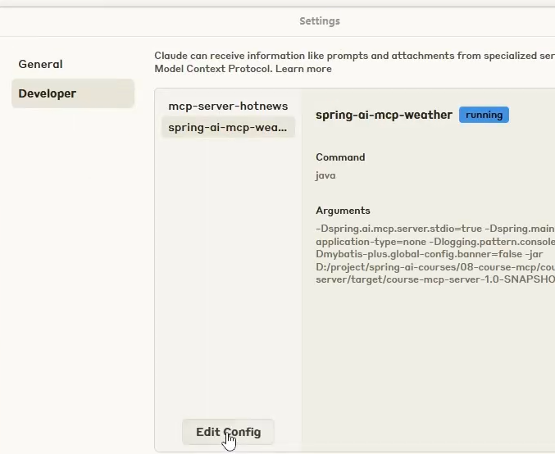Click the server/target/course-mcp-server jar line
Image resolution: width=555 pixels, height=454 pixels.
coord(434,279)
